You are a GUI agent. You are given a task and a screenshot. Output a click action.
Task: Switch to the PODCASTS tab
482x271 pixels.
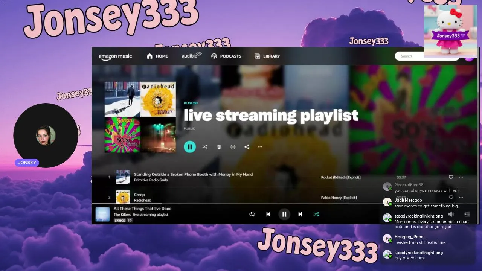pyautogui.click(x=226, y=56)
